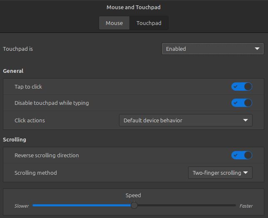Click the arrow icon on Enabled combo box
This screenshot has height=218, width=268.
(257, 49)
